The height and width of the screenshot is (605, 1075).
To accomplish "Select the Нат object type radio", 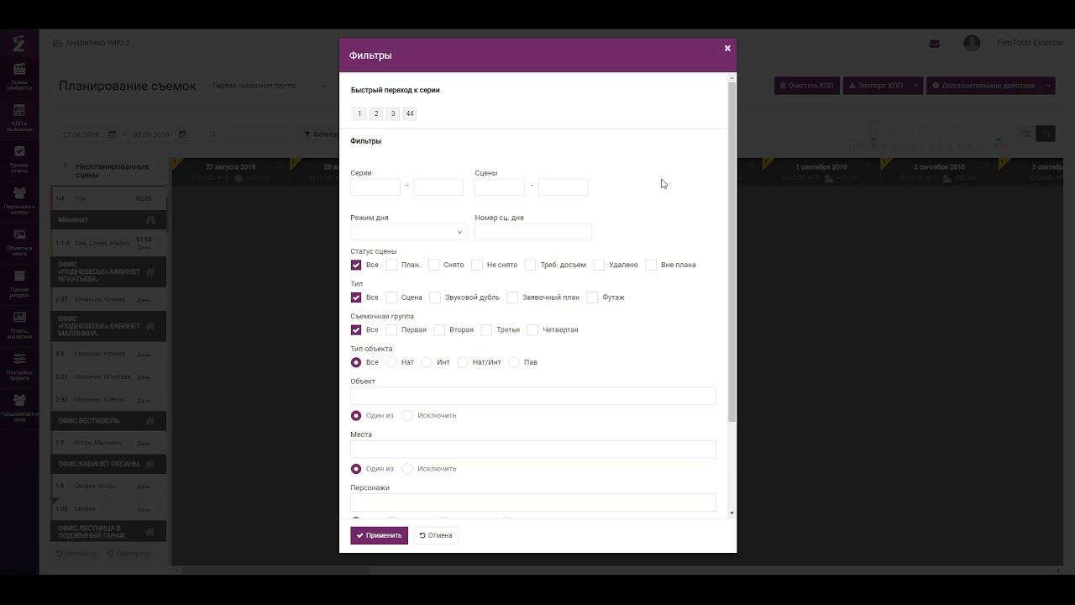I will (391, 362).
